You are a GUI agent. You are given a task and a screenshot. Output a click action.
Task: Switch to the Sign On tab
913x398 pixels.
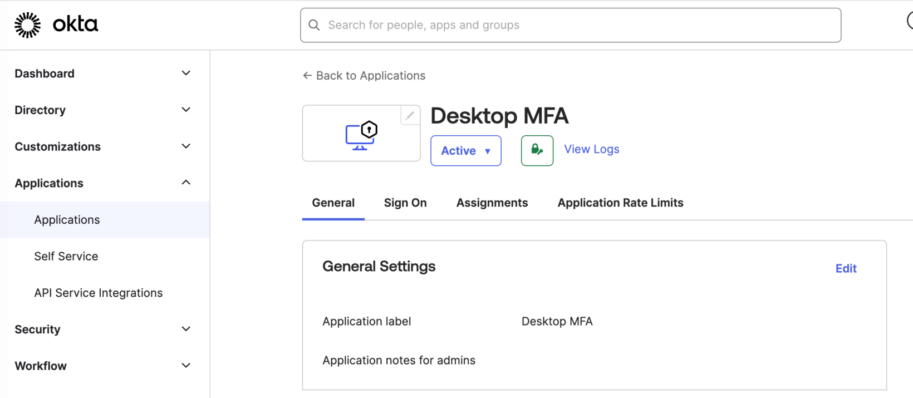[x=405, y=203]
